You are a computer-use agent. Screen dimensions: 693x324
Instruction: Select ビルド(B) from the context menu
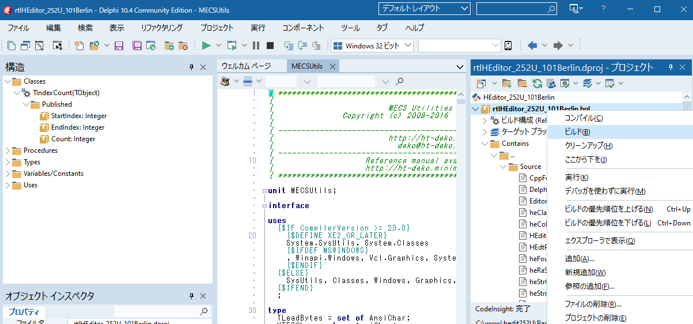(x=577, y=132)
